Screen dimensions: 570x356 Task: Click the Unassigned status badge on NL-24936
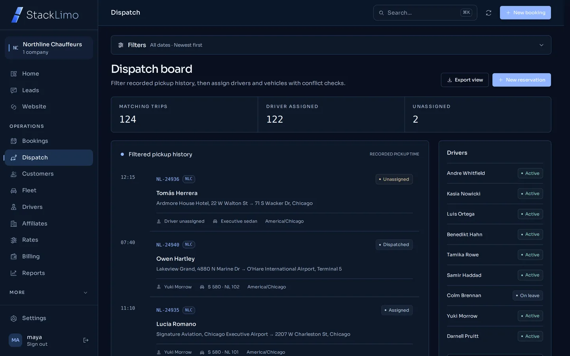point(394,179)
